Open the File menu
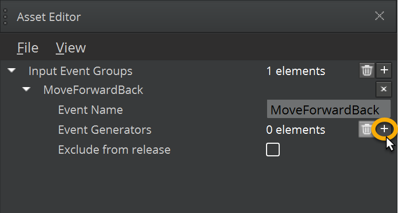The image size is (398, 213). [x=28, y=48]
